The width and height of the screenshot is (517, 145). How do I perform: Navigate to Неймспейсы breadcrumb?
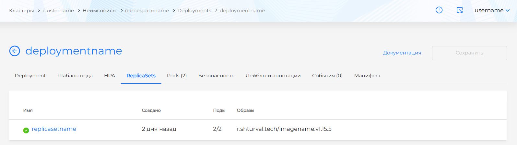coord(100,11)
